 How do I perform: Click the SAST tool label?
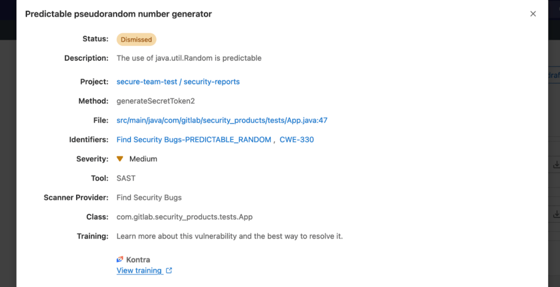coord(126,178)
